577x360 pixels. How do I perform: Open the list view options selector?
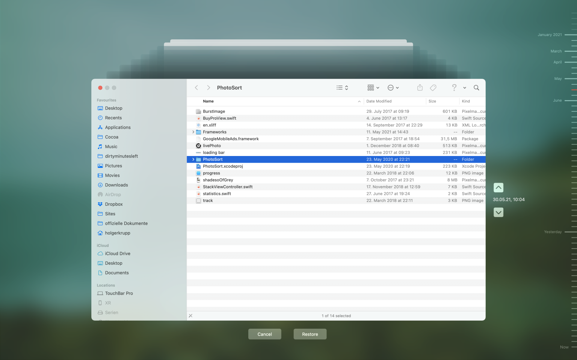tap(342, 88)
